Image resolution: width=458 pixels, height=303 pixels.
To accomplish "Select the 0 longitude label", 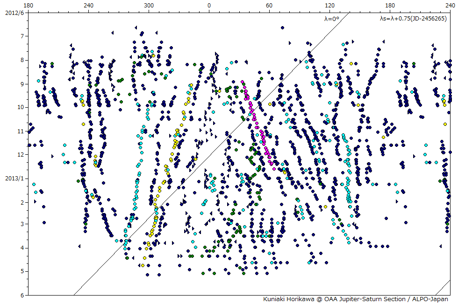I will click(x=209, y=5).
